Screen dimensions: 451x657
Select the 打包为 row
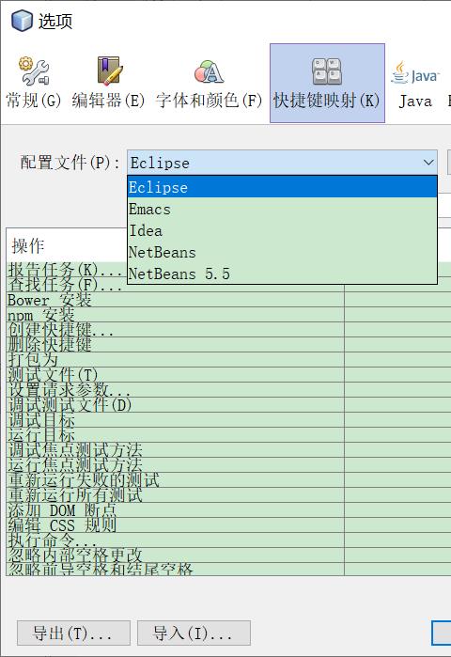(175, 360)
